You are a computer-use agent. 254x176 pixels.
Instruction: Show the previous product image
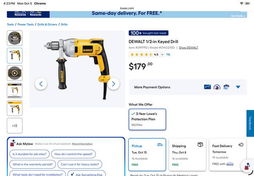(41, 84)
